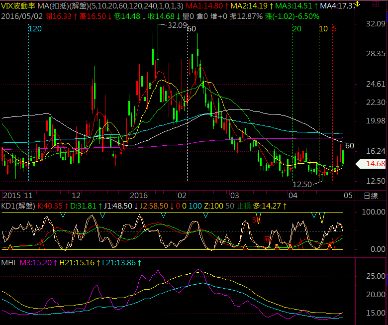
Task: Select the MA3:14.51 readout
Action: pyautogui.click(x=293, y=5)
